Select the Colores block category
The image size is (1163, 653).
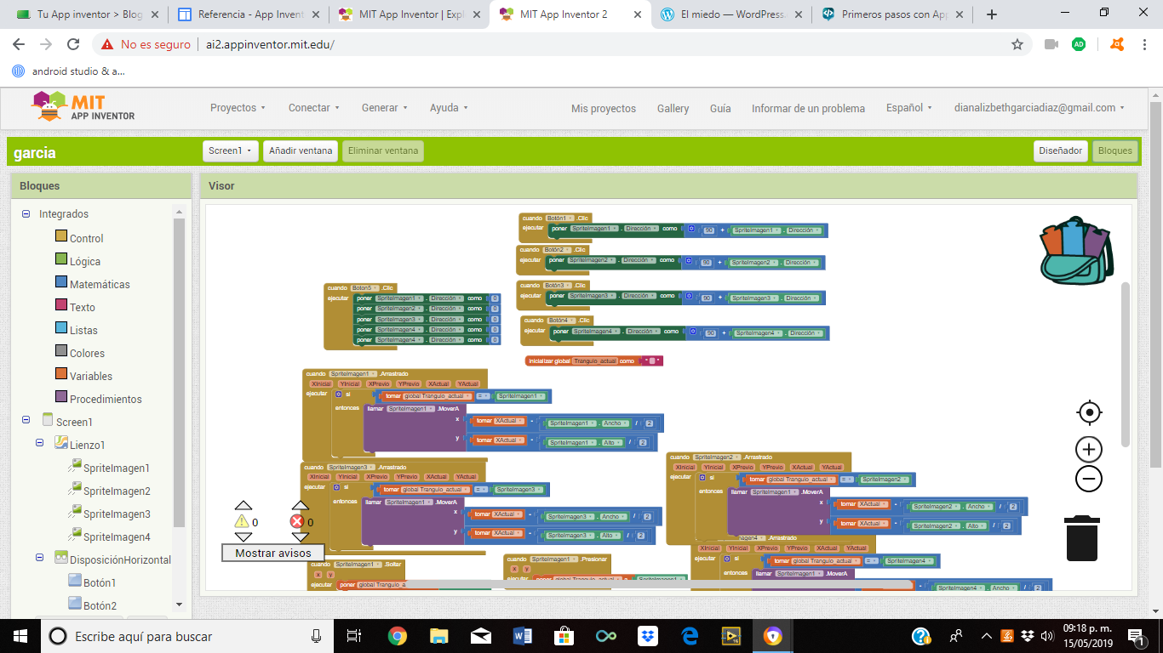pos(87,353)
